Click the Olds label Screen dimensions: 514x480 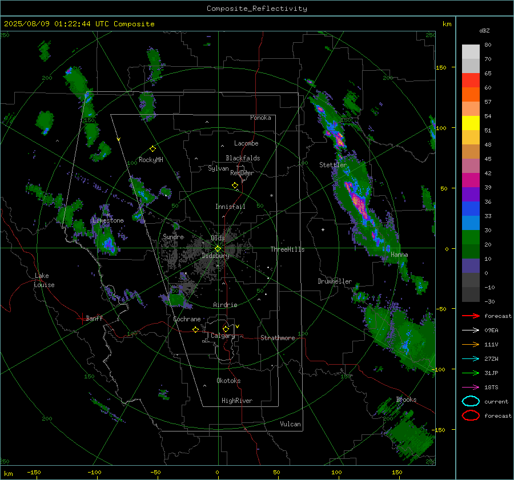[218, 238]
